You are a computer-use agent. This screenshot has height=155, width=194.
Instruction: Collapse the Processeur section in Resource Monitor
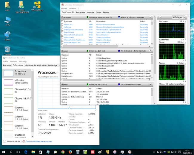click(x=150, y=17)
